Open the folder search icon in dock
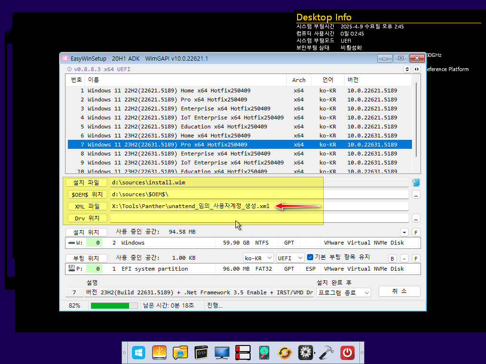Viewport: 486px width, 364px height. click(180, 353)
